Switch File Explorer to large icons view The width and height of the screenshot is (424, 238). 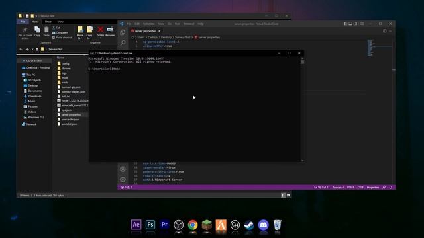[x=288, y=196]
